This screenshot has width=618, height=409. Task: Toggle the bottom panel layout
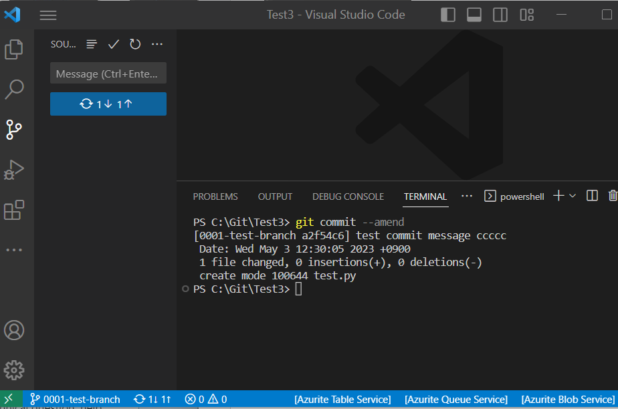[474, 15]
